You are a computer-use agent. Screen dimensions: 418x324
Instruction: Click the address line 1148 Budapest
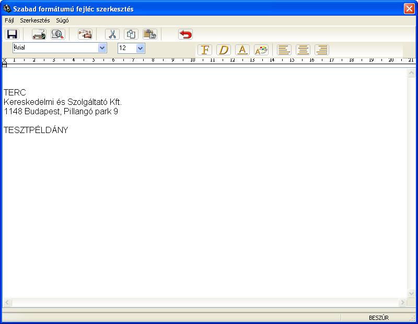point(61,111)
